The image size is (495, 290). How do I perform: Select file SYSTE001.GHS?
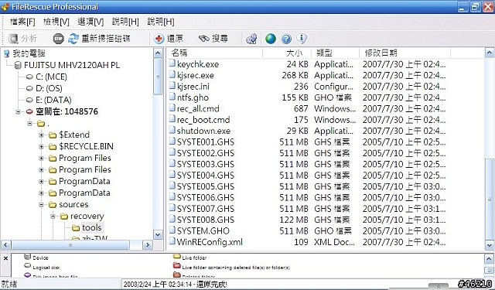tap(206, 142)
